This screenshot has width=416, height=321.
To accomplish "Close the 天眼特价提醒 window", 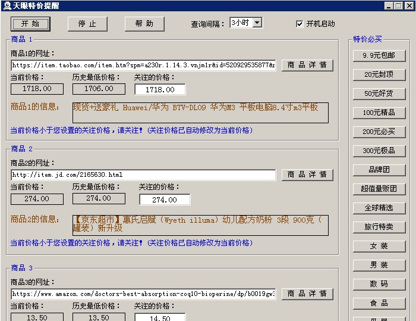I will click(409, 6).
